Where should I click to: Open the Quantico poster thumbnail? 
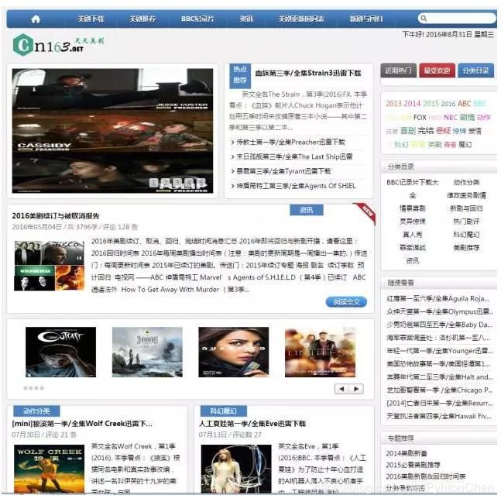coord(234,352)
